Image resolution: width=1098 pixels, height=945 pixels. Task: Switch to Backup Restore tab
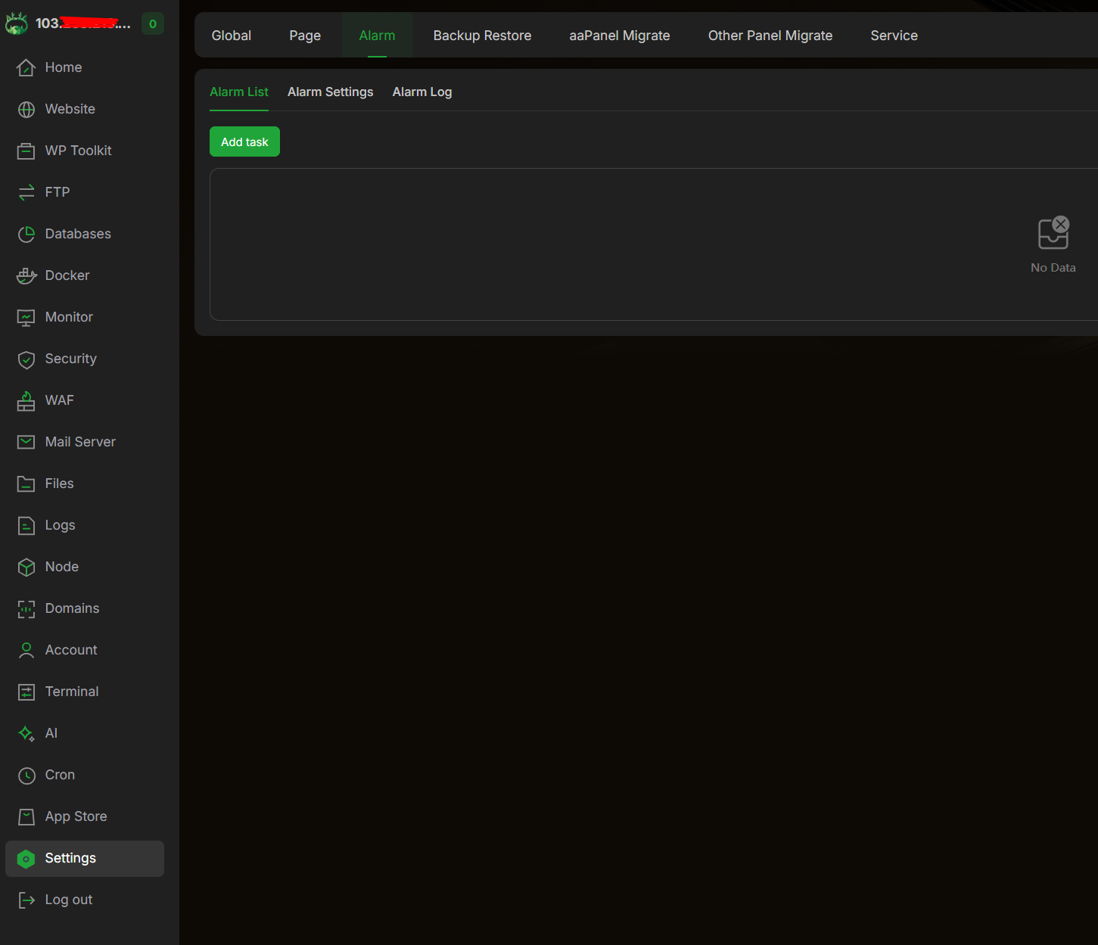pyautogui.click(x=482, y=36)
